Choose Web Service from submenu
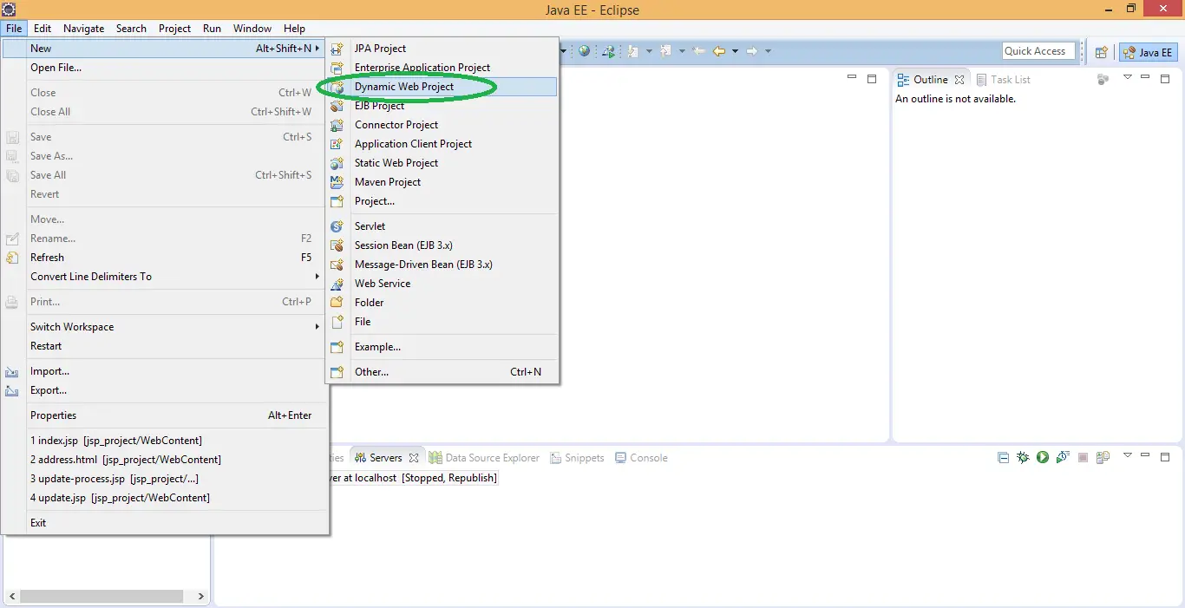 tap(442, 284)
